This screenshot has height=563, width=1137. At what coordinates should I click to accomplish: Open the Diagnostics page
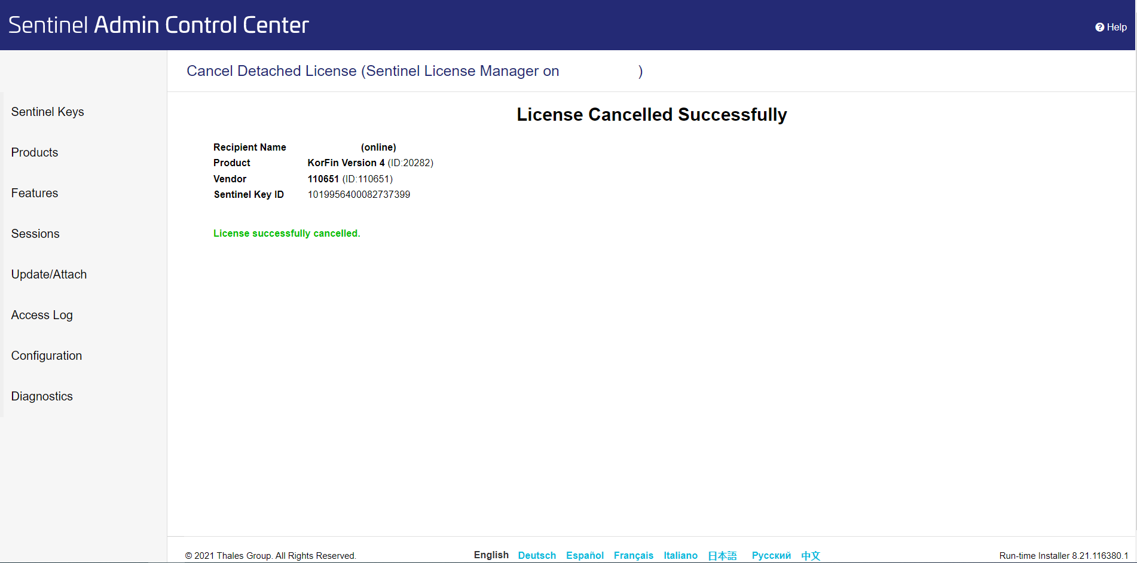tap(42, 396)
